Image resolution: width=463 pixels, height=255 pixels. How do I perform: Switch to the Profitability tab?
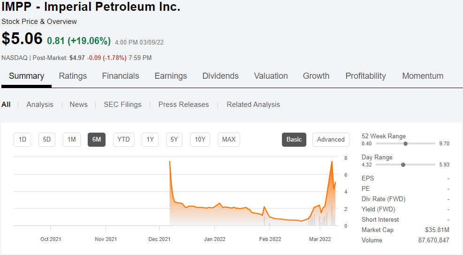point(365,76)
